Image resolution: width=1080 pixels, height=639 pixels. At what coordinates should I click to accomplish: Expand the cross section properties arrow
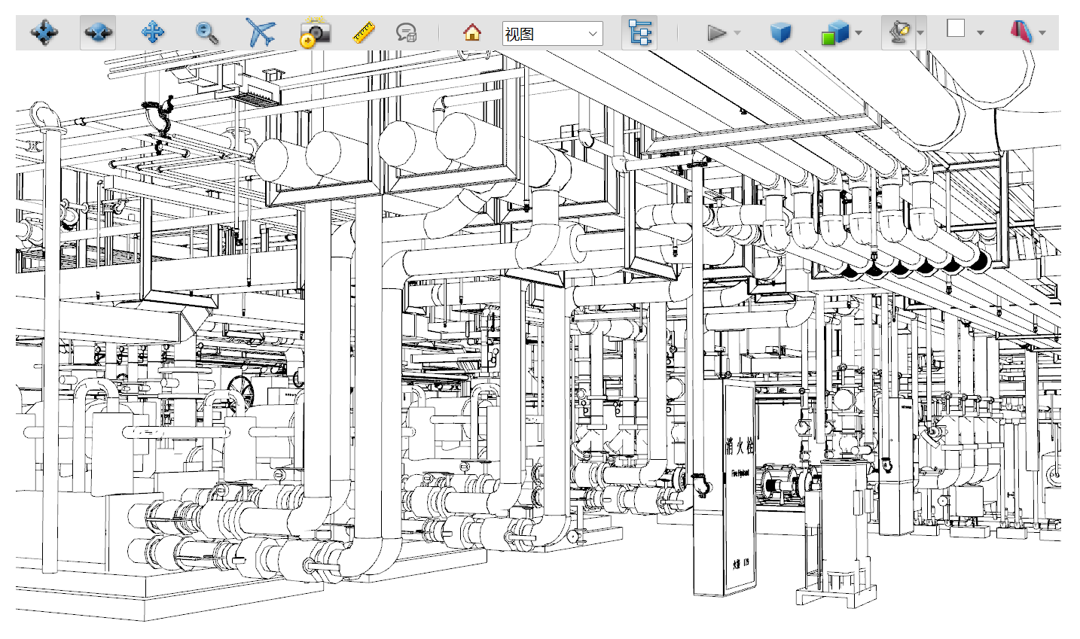point(1042,33)
